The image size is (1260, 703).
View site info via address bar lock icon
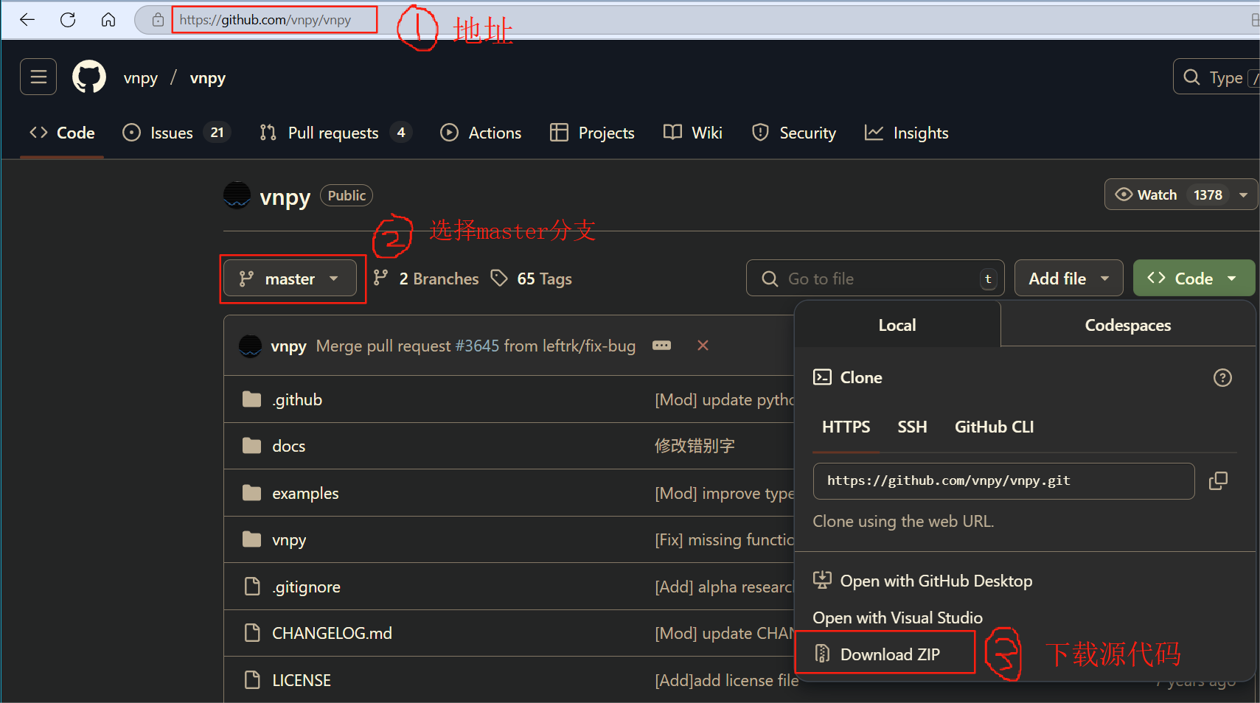coord(158,20)
